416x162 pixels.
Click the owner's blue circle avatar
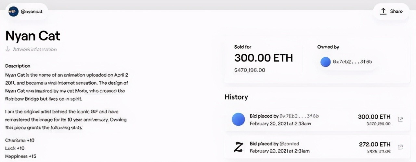[325, 62]
